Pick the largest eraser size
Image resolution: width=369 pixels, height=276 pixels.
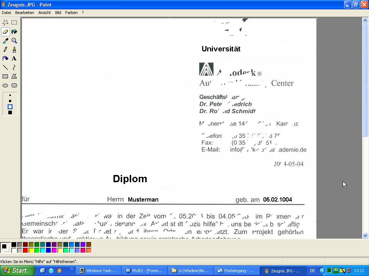(10, 112)
